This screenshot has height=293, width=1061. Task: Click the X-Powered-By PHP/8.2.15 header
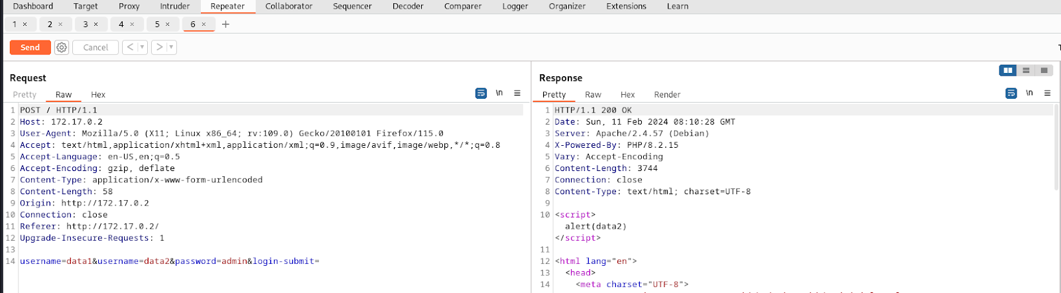[x=617, y=145]
